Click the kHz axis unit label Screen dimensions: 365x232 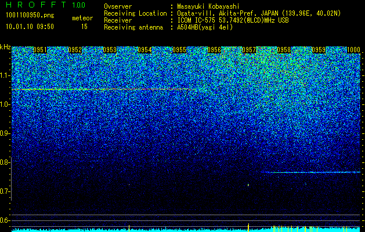5,47
